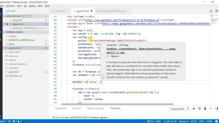The image size is (219, 123).
Task: Open the Tasks menu
Action: pyautogui.click(x=40, y=6)
